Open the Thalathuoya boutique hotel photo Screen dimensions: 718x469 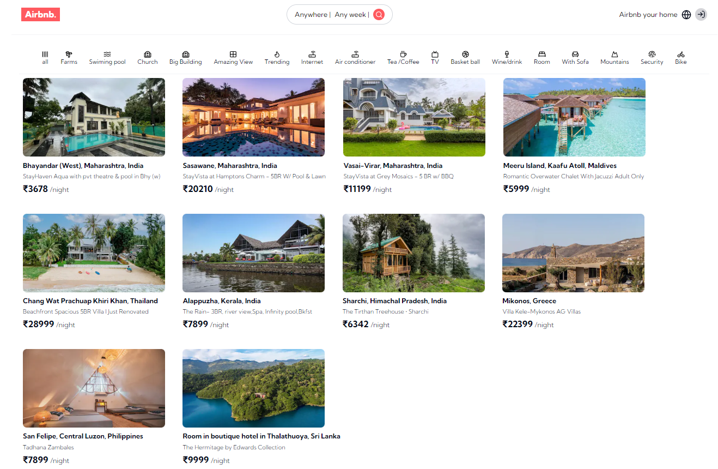click(253, 388)
